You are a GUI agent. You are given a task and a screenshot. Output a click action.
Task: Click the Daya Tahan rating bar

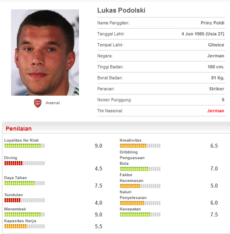(x=24, y=183)
